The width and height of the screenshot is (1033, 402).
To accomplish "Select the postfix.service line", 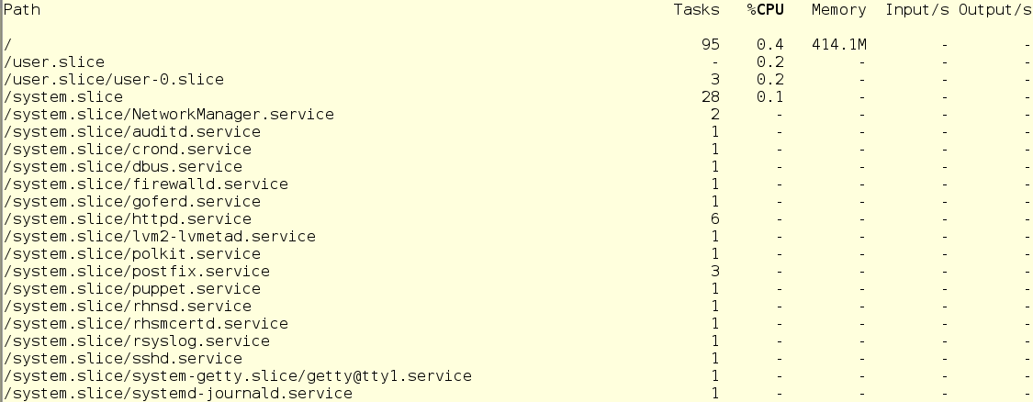I will pyautogui.click(x=516, y=272).
